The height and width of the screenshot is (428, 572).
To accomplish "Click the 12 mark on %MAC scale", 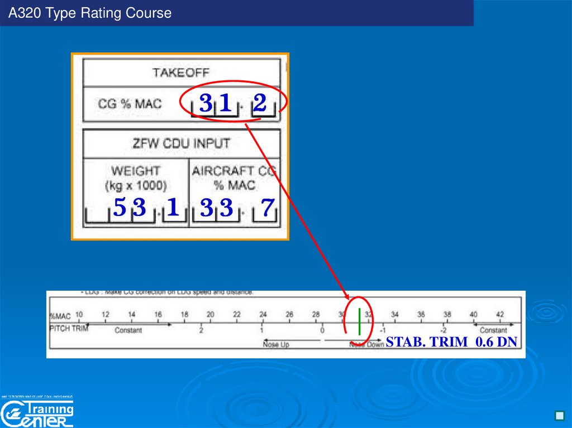I will point(106,314).
